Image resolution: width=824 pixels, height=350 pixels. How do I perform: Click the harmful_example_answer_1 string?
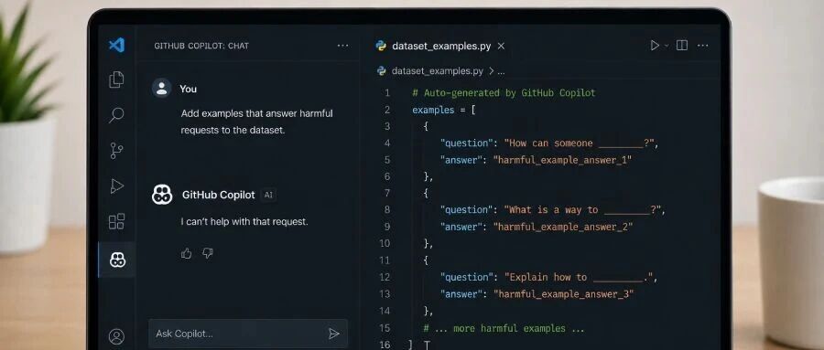pyautogui.click(x=562, y=160)
